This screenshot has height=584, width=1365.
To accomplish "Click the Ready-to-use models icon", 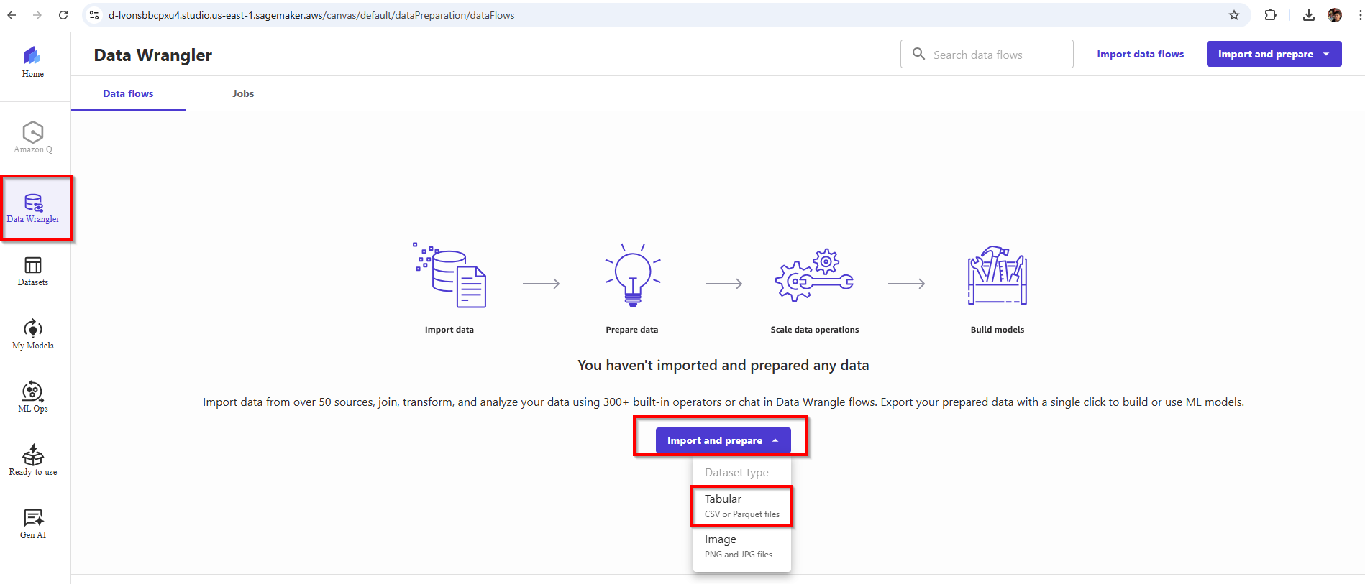I will click(33, 460).
